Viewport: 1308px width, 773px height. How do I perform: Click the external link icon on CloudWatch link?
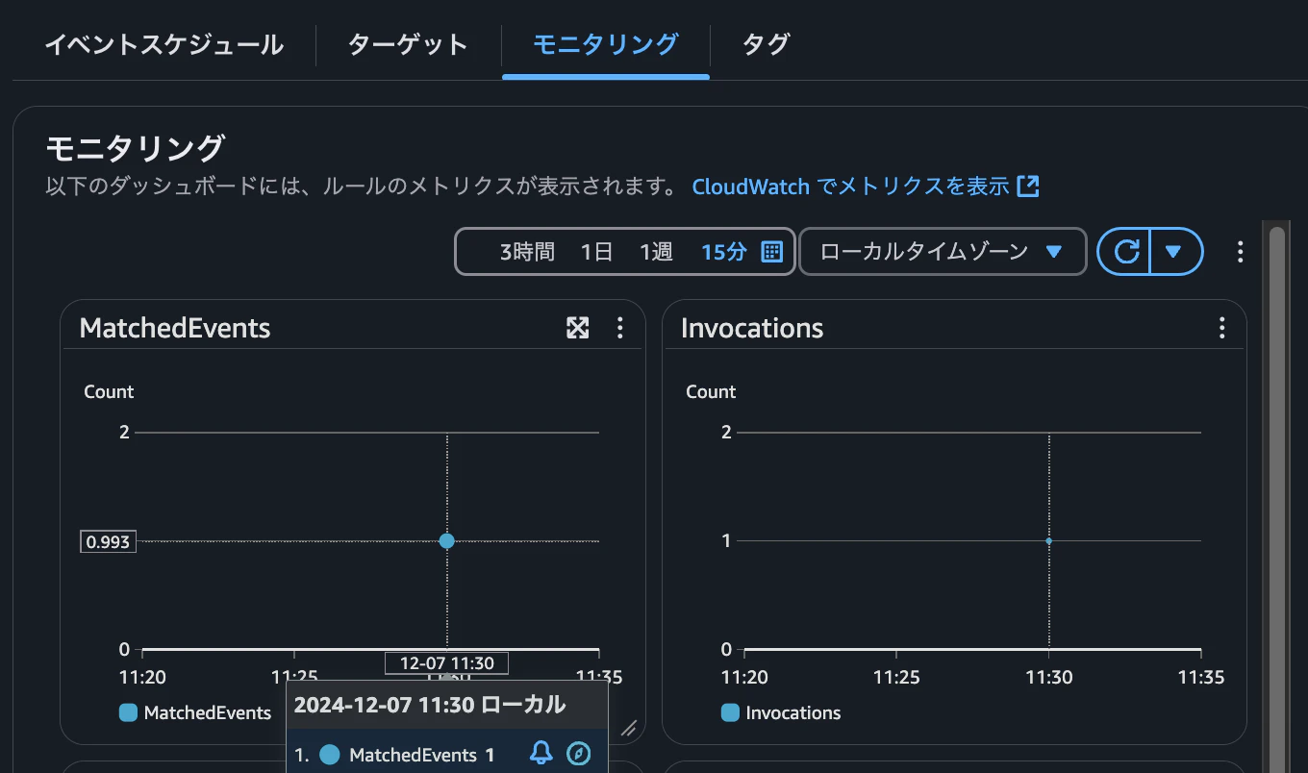coord(1029,186)
